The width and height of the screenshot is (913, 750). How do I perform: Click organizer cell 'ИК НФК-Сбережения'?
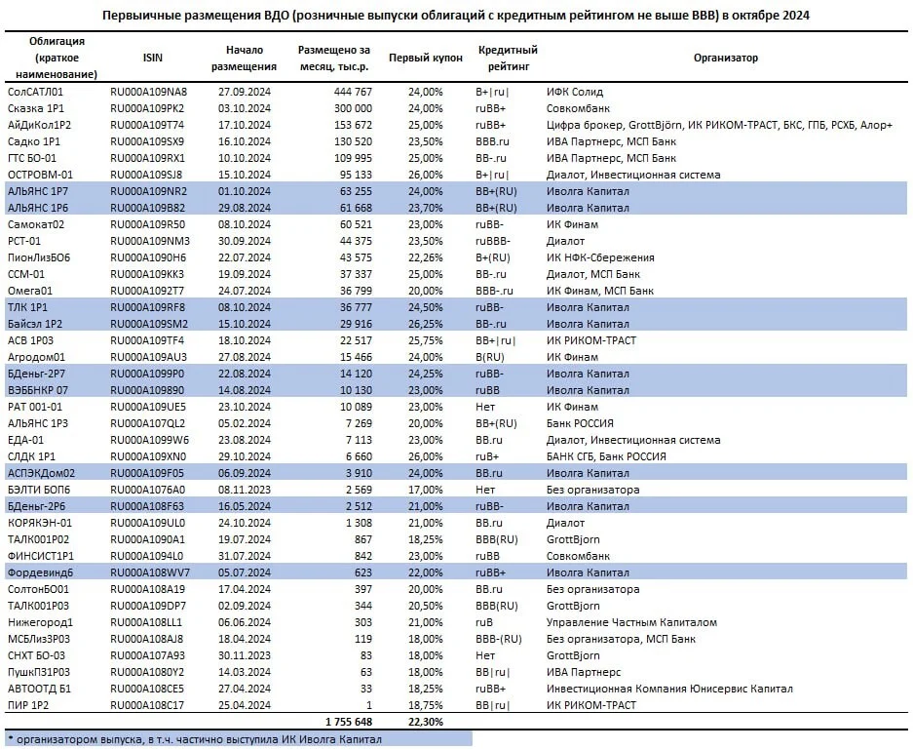click(600, 257)
